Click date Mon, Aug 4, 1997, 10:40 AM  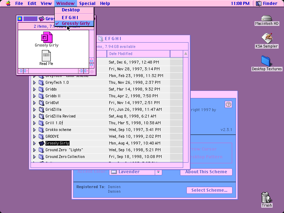[x=135, y=143]
